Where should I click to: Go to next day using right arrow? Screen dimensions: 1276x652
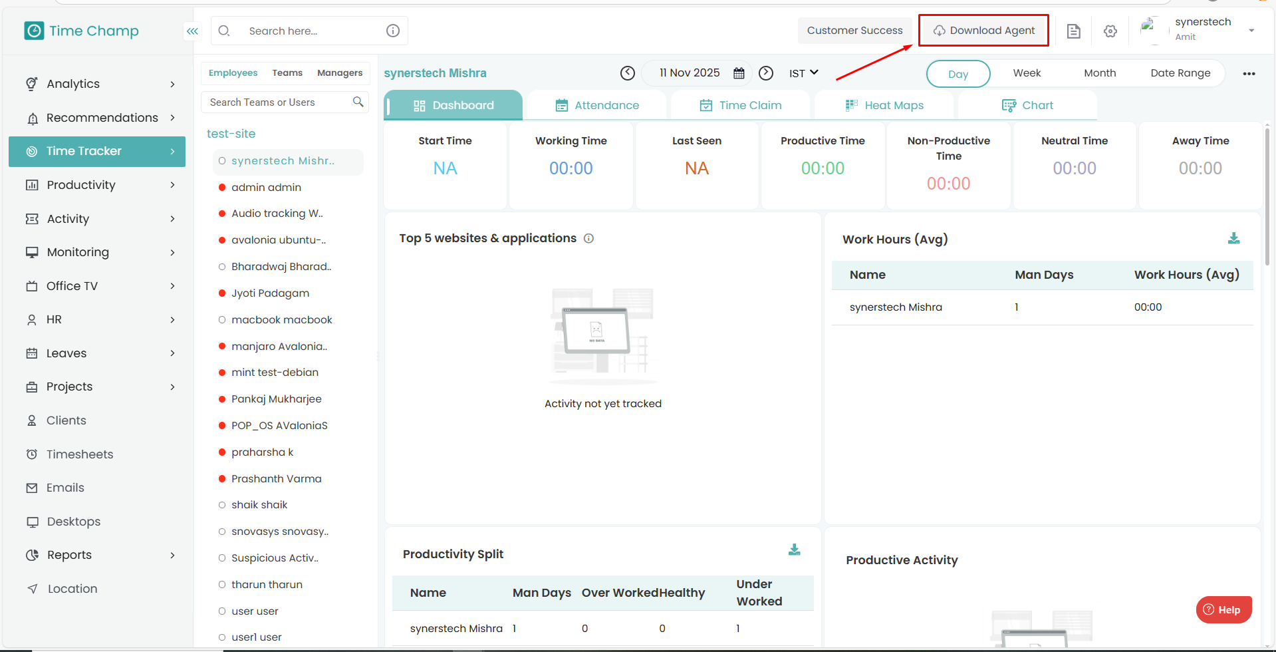click(766, 73)
